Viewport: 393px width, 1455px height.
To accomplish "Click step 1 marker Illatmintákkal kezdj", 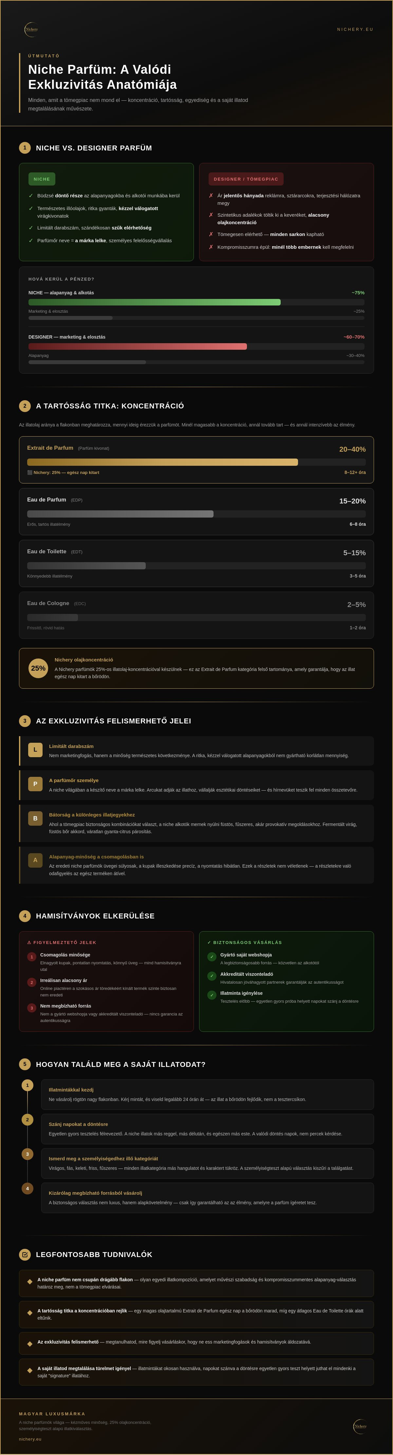I will click(x=27, y=1085).
